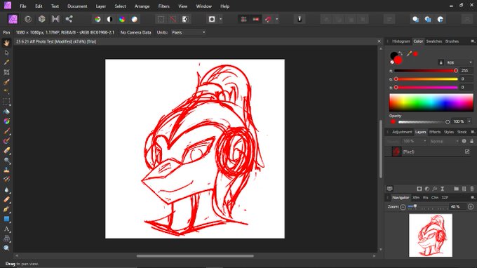Select the Color Picker tool
Viewport: 477px width, 268px height.
coord(6,62)
